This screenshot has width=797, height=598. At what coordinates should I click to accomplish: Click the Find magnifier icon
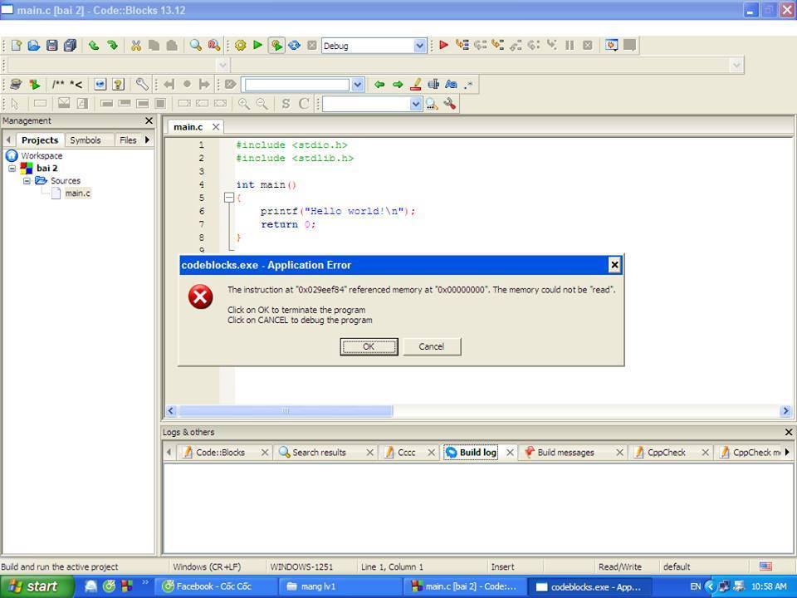(196, 46)
